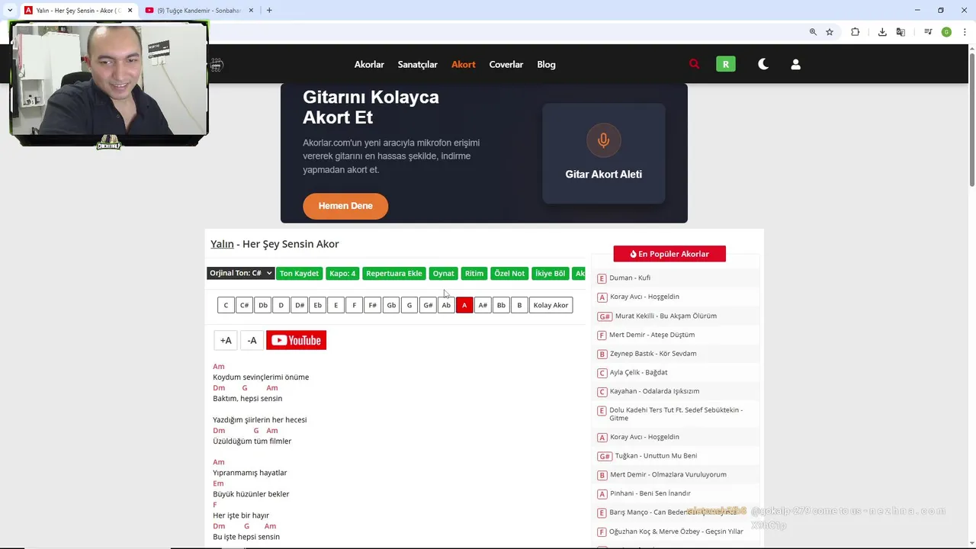The width and height of the screenshot is (976, 549).
Task: Click the Kolay Akor button
Action: click(551, 305)
